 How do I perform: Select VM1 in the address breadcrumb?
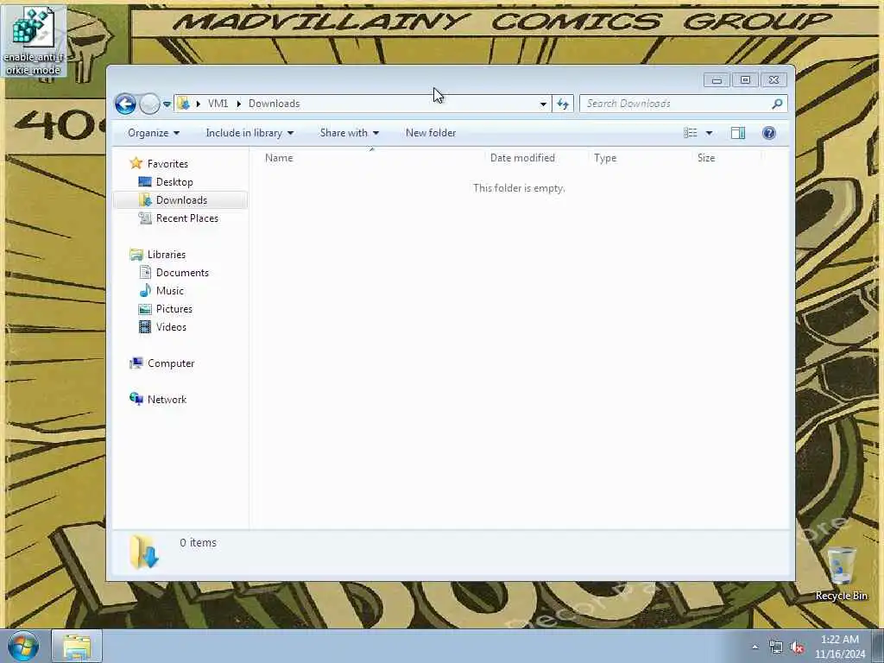218,104
